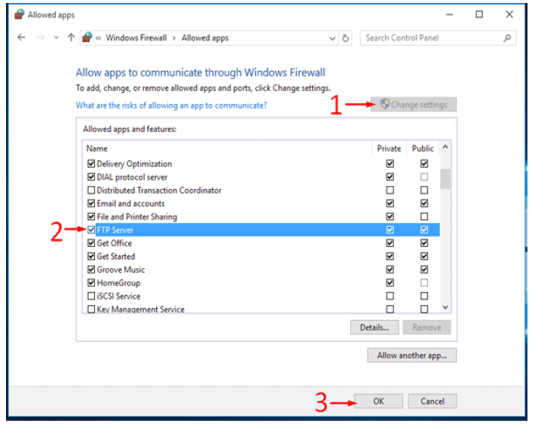Screen dimensions: 535x430
Task: Select the Get Started row text
Action: pos(116,257)
